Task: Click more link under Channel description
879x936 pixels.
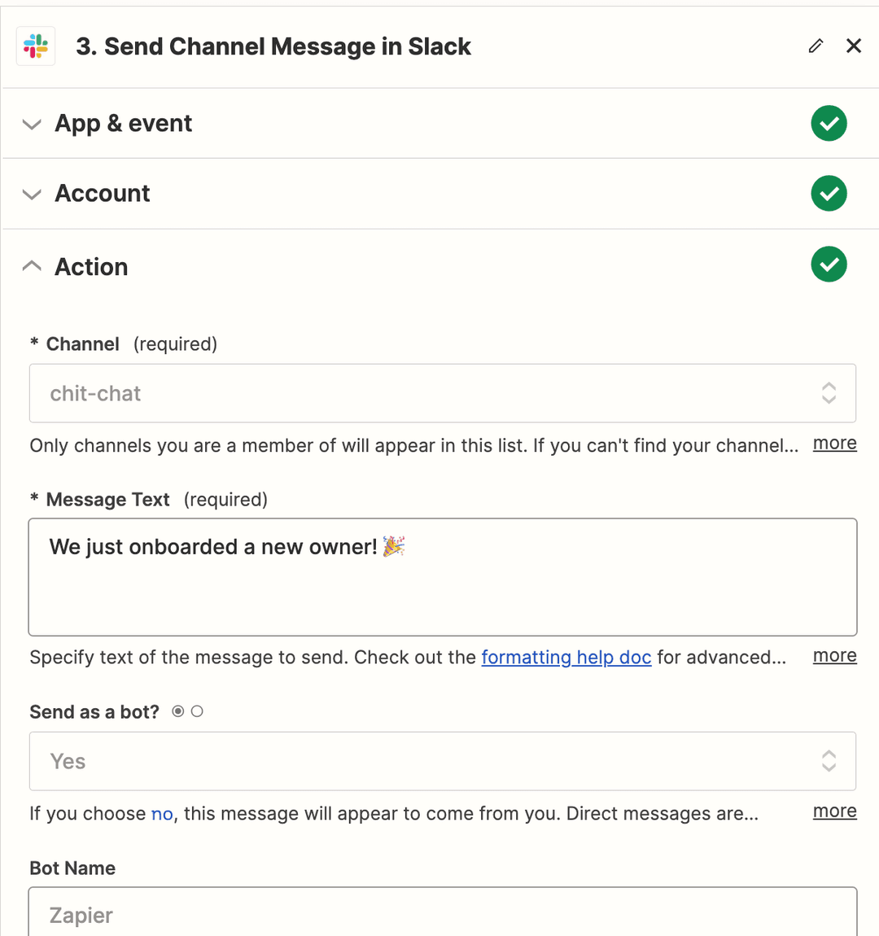Action: (x=834, y=444)
